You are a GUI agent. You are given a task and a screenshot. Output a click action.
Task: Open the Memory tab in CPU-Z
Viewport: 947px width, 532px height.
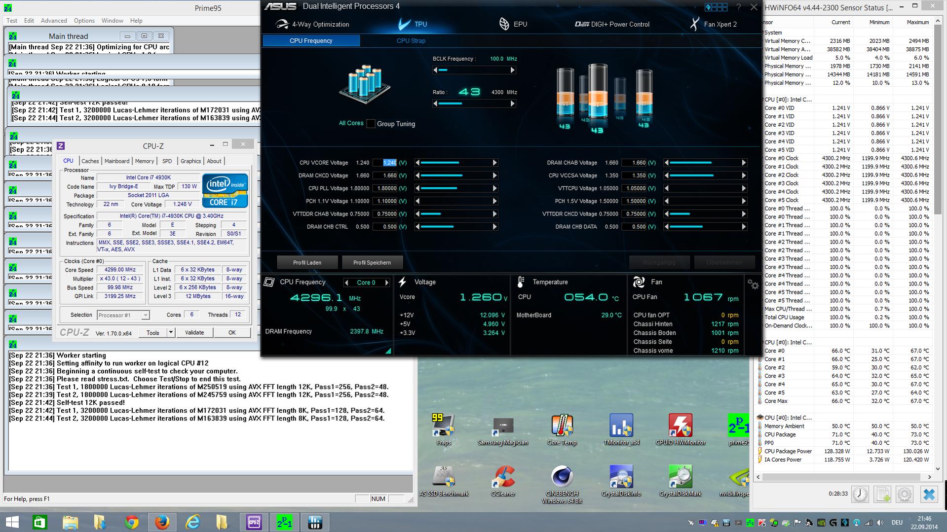pyautogui.click(x=145, y=161)
